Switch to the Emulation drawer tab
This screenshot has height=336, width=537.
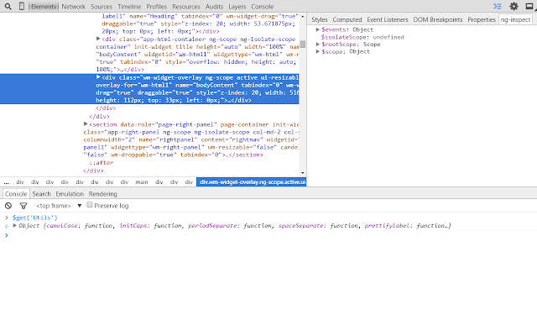point(70,193)
